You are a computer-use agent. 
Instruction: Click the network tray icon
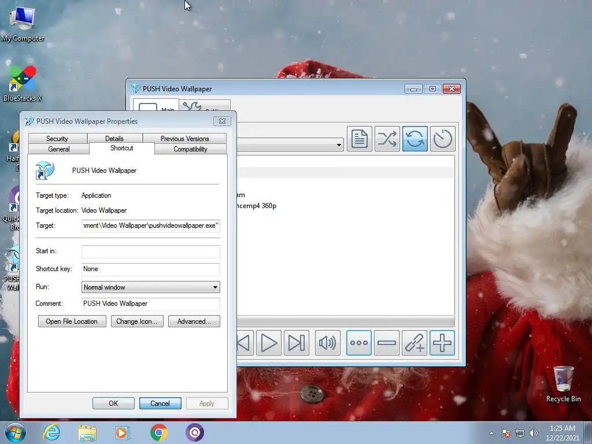click(x=520, y=433)
